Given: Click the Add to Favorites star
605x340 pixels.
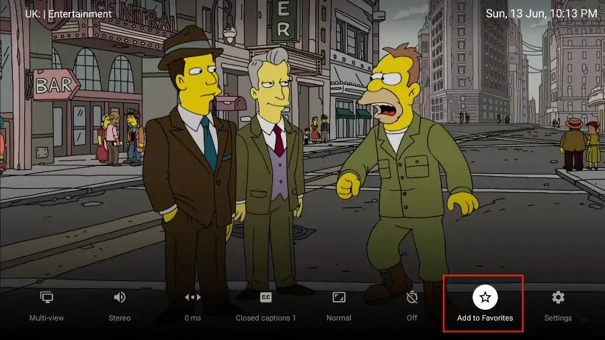Looking at the screenshot, I should 485,297.
